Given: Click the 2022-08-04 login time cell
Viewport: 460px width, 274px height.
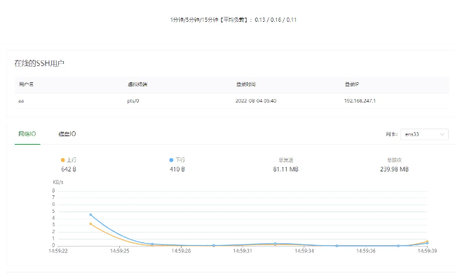Looking at the screenshot, I should pyautogui.click(x=256, y=101).
